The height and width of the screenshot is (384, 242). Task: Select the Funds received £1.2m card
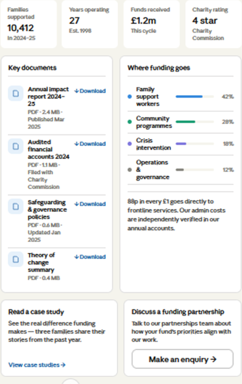[152, 24]
